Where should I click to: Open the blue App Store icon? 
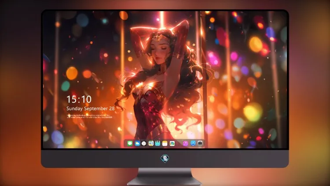(193, 143)
